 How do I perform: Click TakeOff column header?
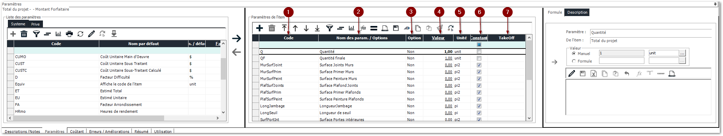pos(506,38)
